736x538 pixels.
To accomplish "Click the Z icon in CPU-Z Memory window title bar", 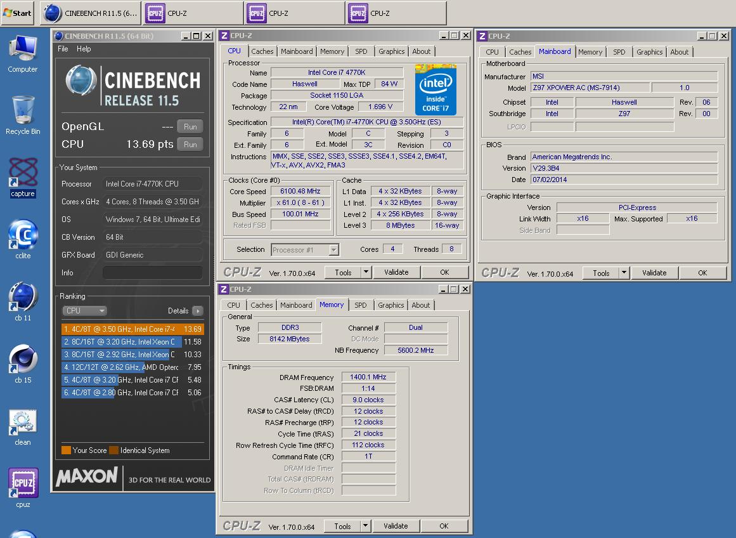I will tap(224, 289).
